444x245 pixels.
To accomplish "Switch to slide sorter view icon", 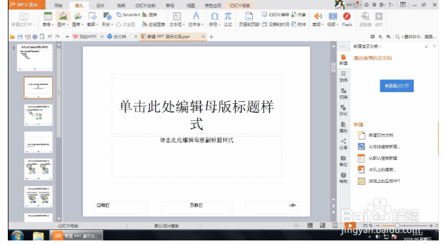I will 323,225.
